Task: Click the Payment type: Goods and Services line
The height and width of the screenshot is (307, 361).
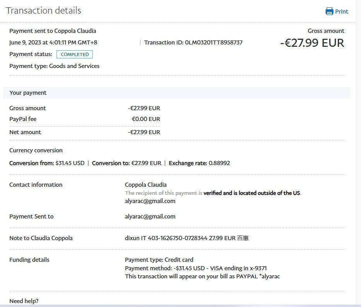Action: 54,66
